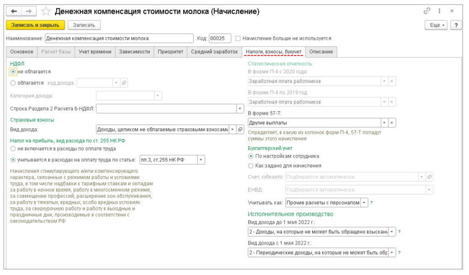Check 'Начисление больше не используется' box

pos(237,38)
